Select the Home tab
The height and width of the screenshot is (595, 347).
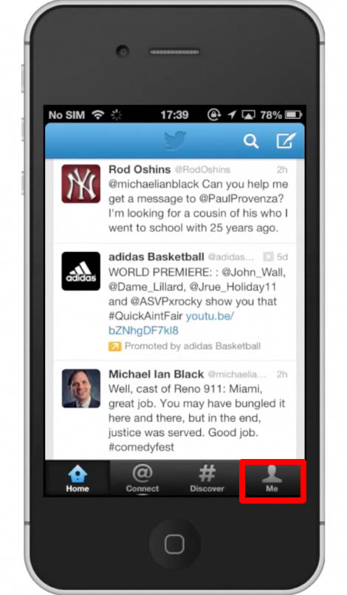78,479
